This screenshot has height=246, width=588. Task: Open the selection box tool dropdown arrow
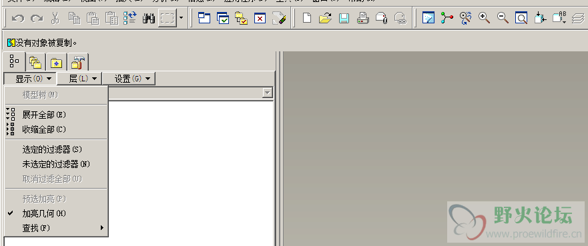(182, 18)
